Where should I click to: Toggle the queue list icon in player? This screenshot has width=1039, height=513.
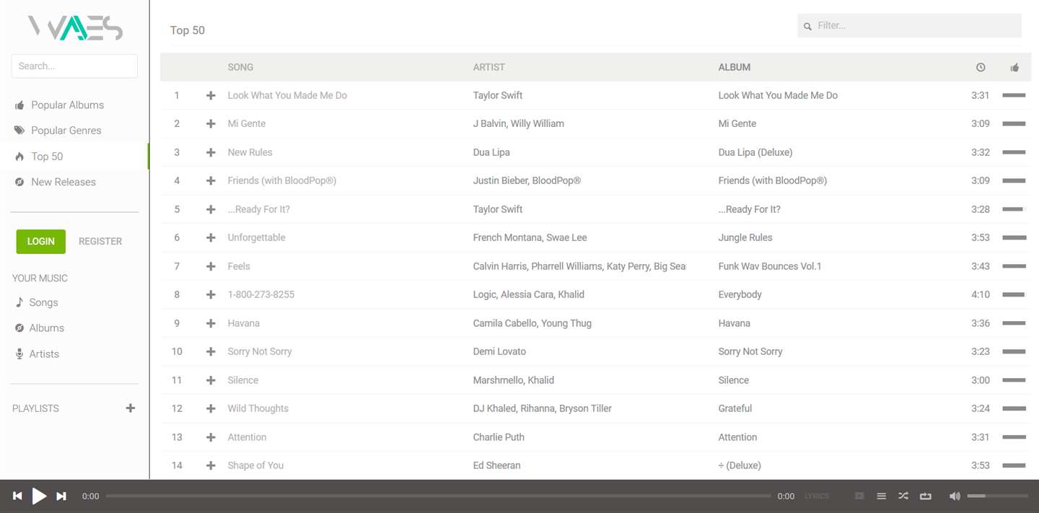click(881, 496)
